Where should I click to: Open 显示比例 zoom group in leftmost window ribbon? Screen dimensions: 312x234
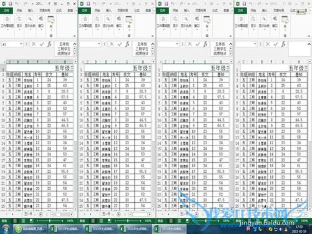tap(30, 22)
